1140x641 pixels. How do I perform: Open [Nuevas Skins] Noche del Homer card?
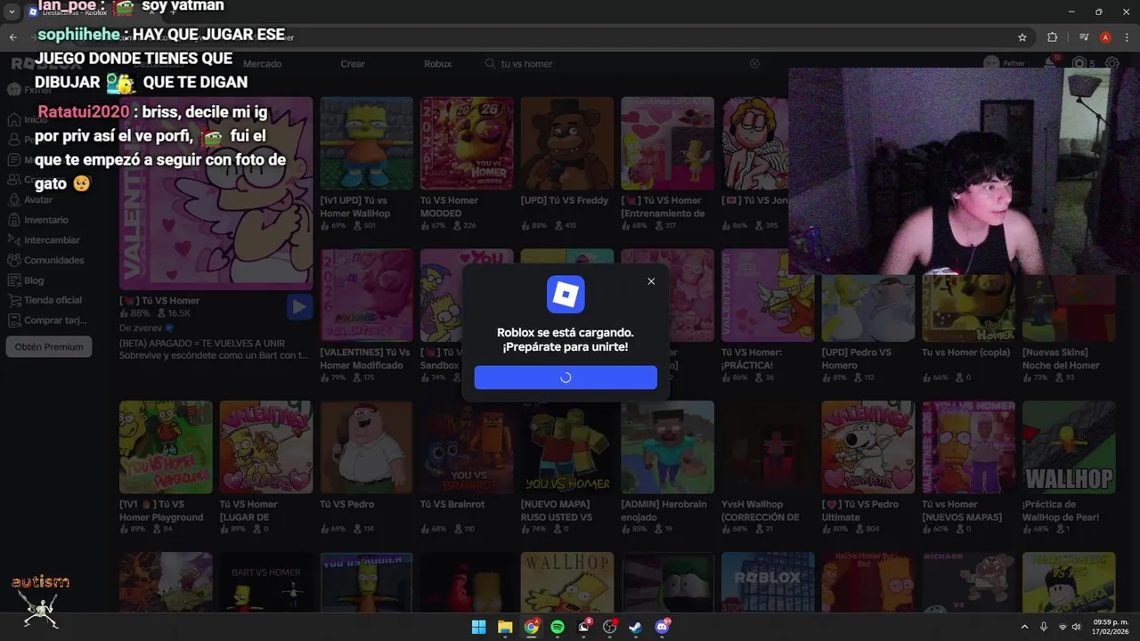(x=1069, y=322)
